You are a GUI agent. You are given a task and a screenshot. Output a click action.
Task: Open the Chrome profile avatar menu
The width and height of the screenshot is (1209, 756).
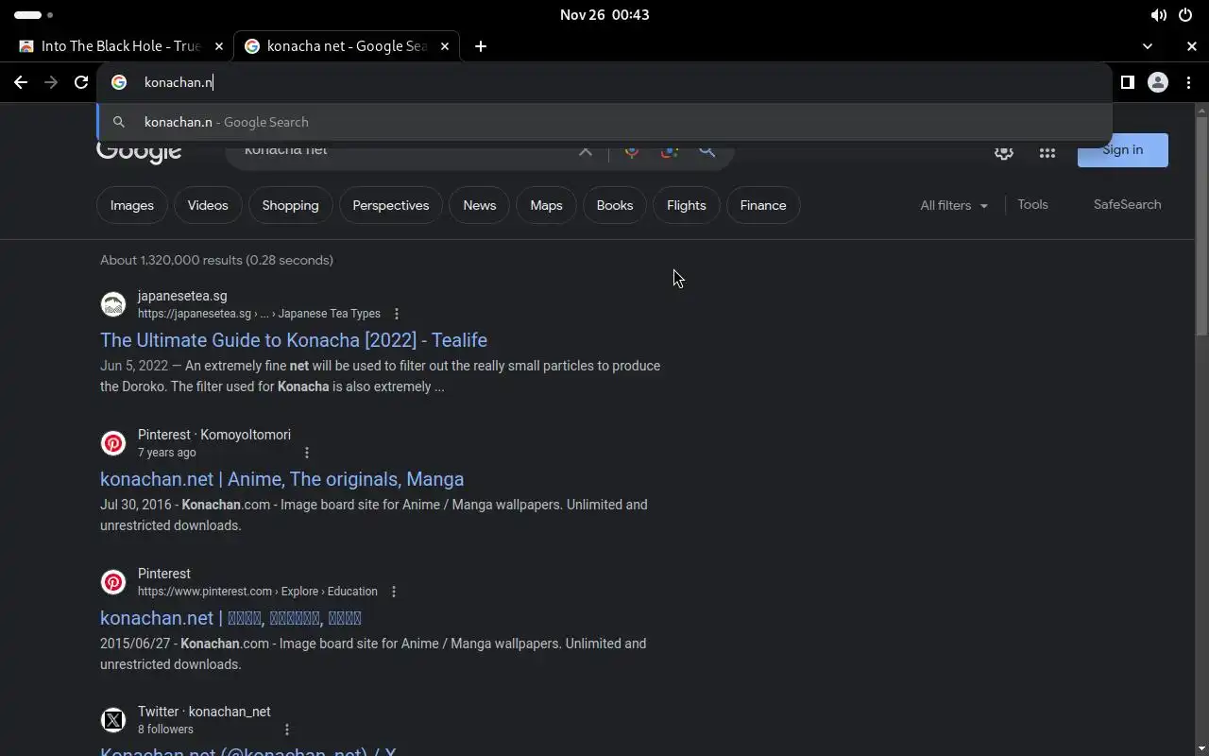tap(1158, 82)
